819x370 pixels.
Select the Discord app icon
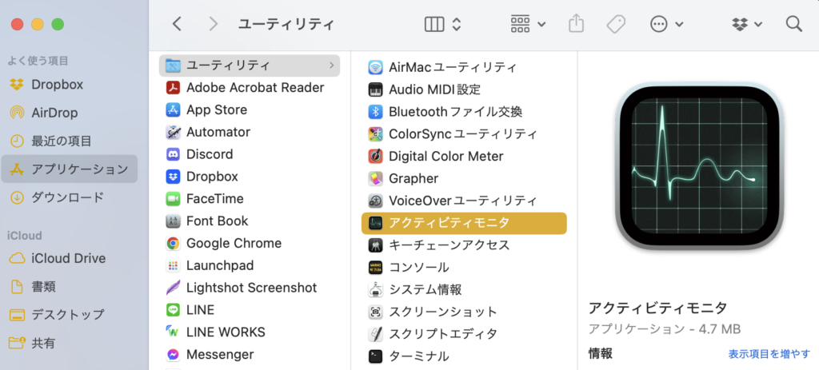pyautogui.click(x=173, y=154)
